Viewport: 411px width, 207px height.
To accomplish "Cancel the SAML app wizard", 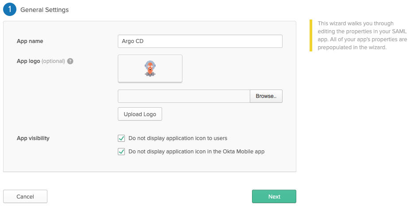I will [25, 196].
